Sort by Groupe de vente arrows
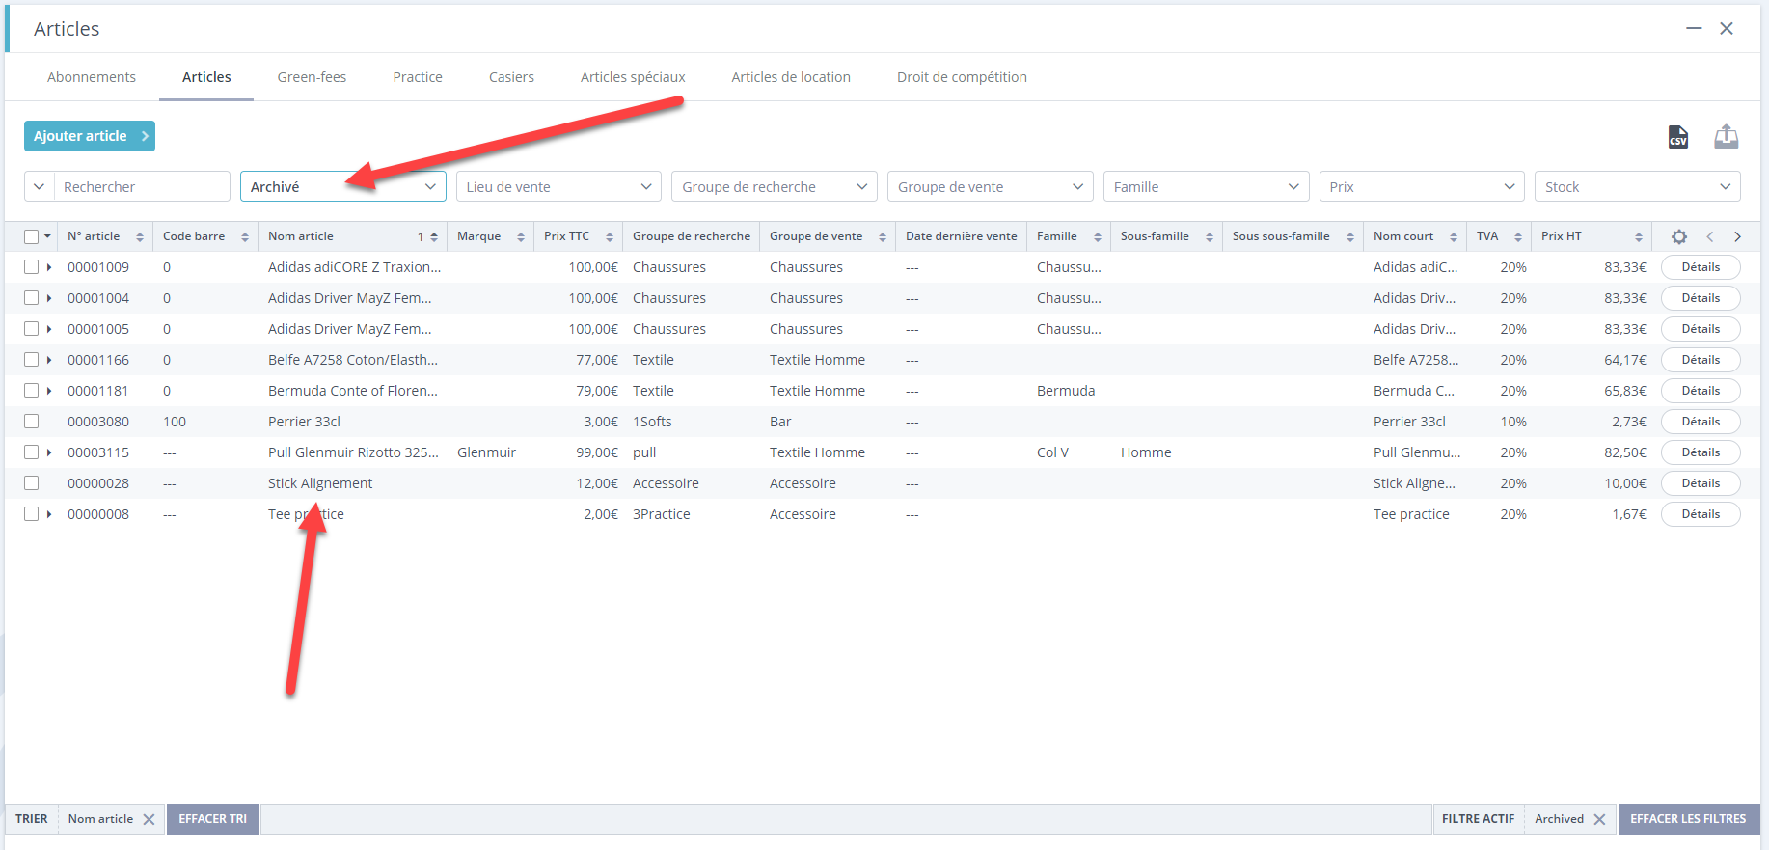 pyautogui.click(x=883, y=237)
